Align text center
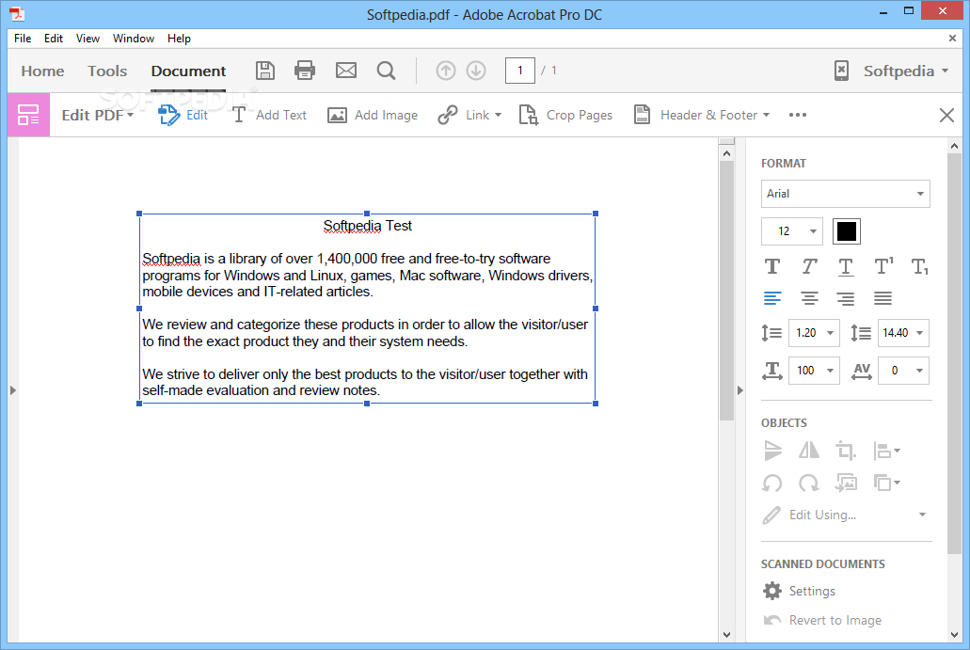This screenshot has height=650, width=970. pyautogui.click(x=809, y=299)
